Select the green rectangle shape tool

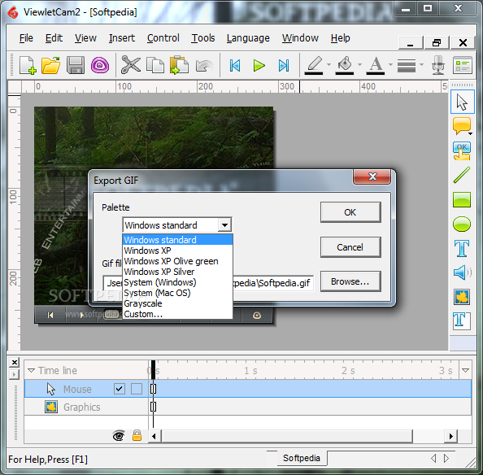[x=462, y=199]
